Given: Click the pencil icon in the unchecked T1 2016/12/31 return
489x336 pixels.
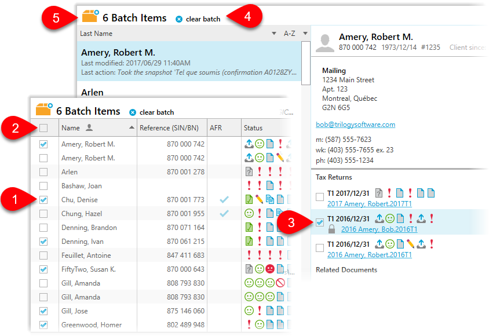Looking at the screenshot, I should coord(410,244).
